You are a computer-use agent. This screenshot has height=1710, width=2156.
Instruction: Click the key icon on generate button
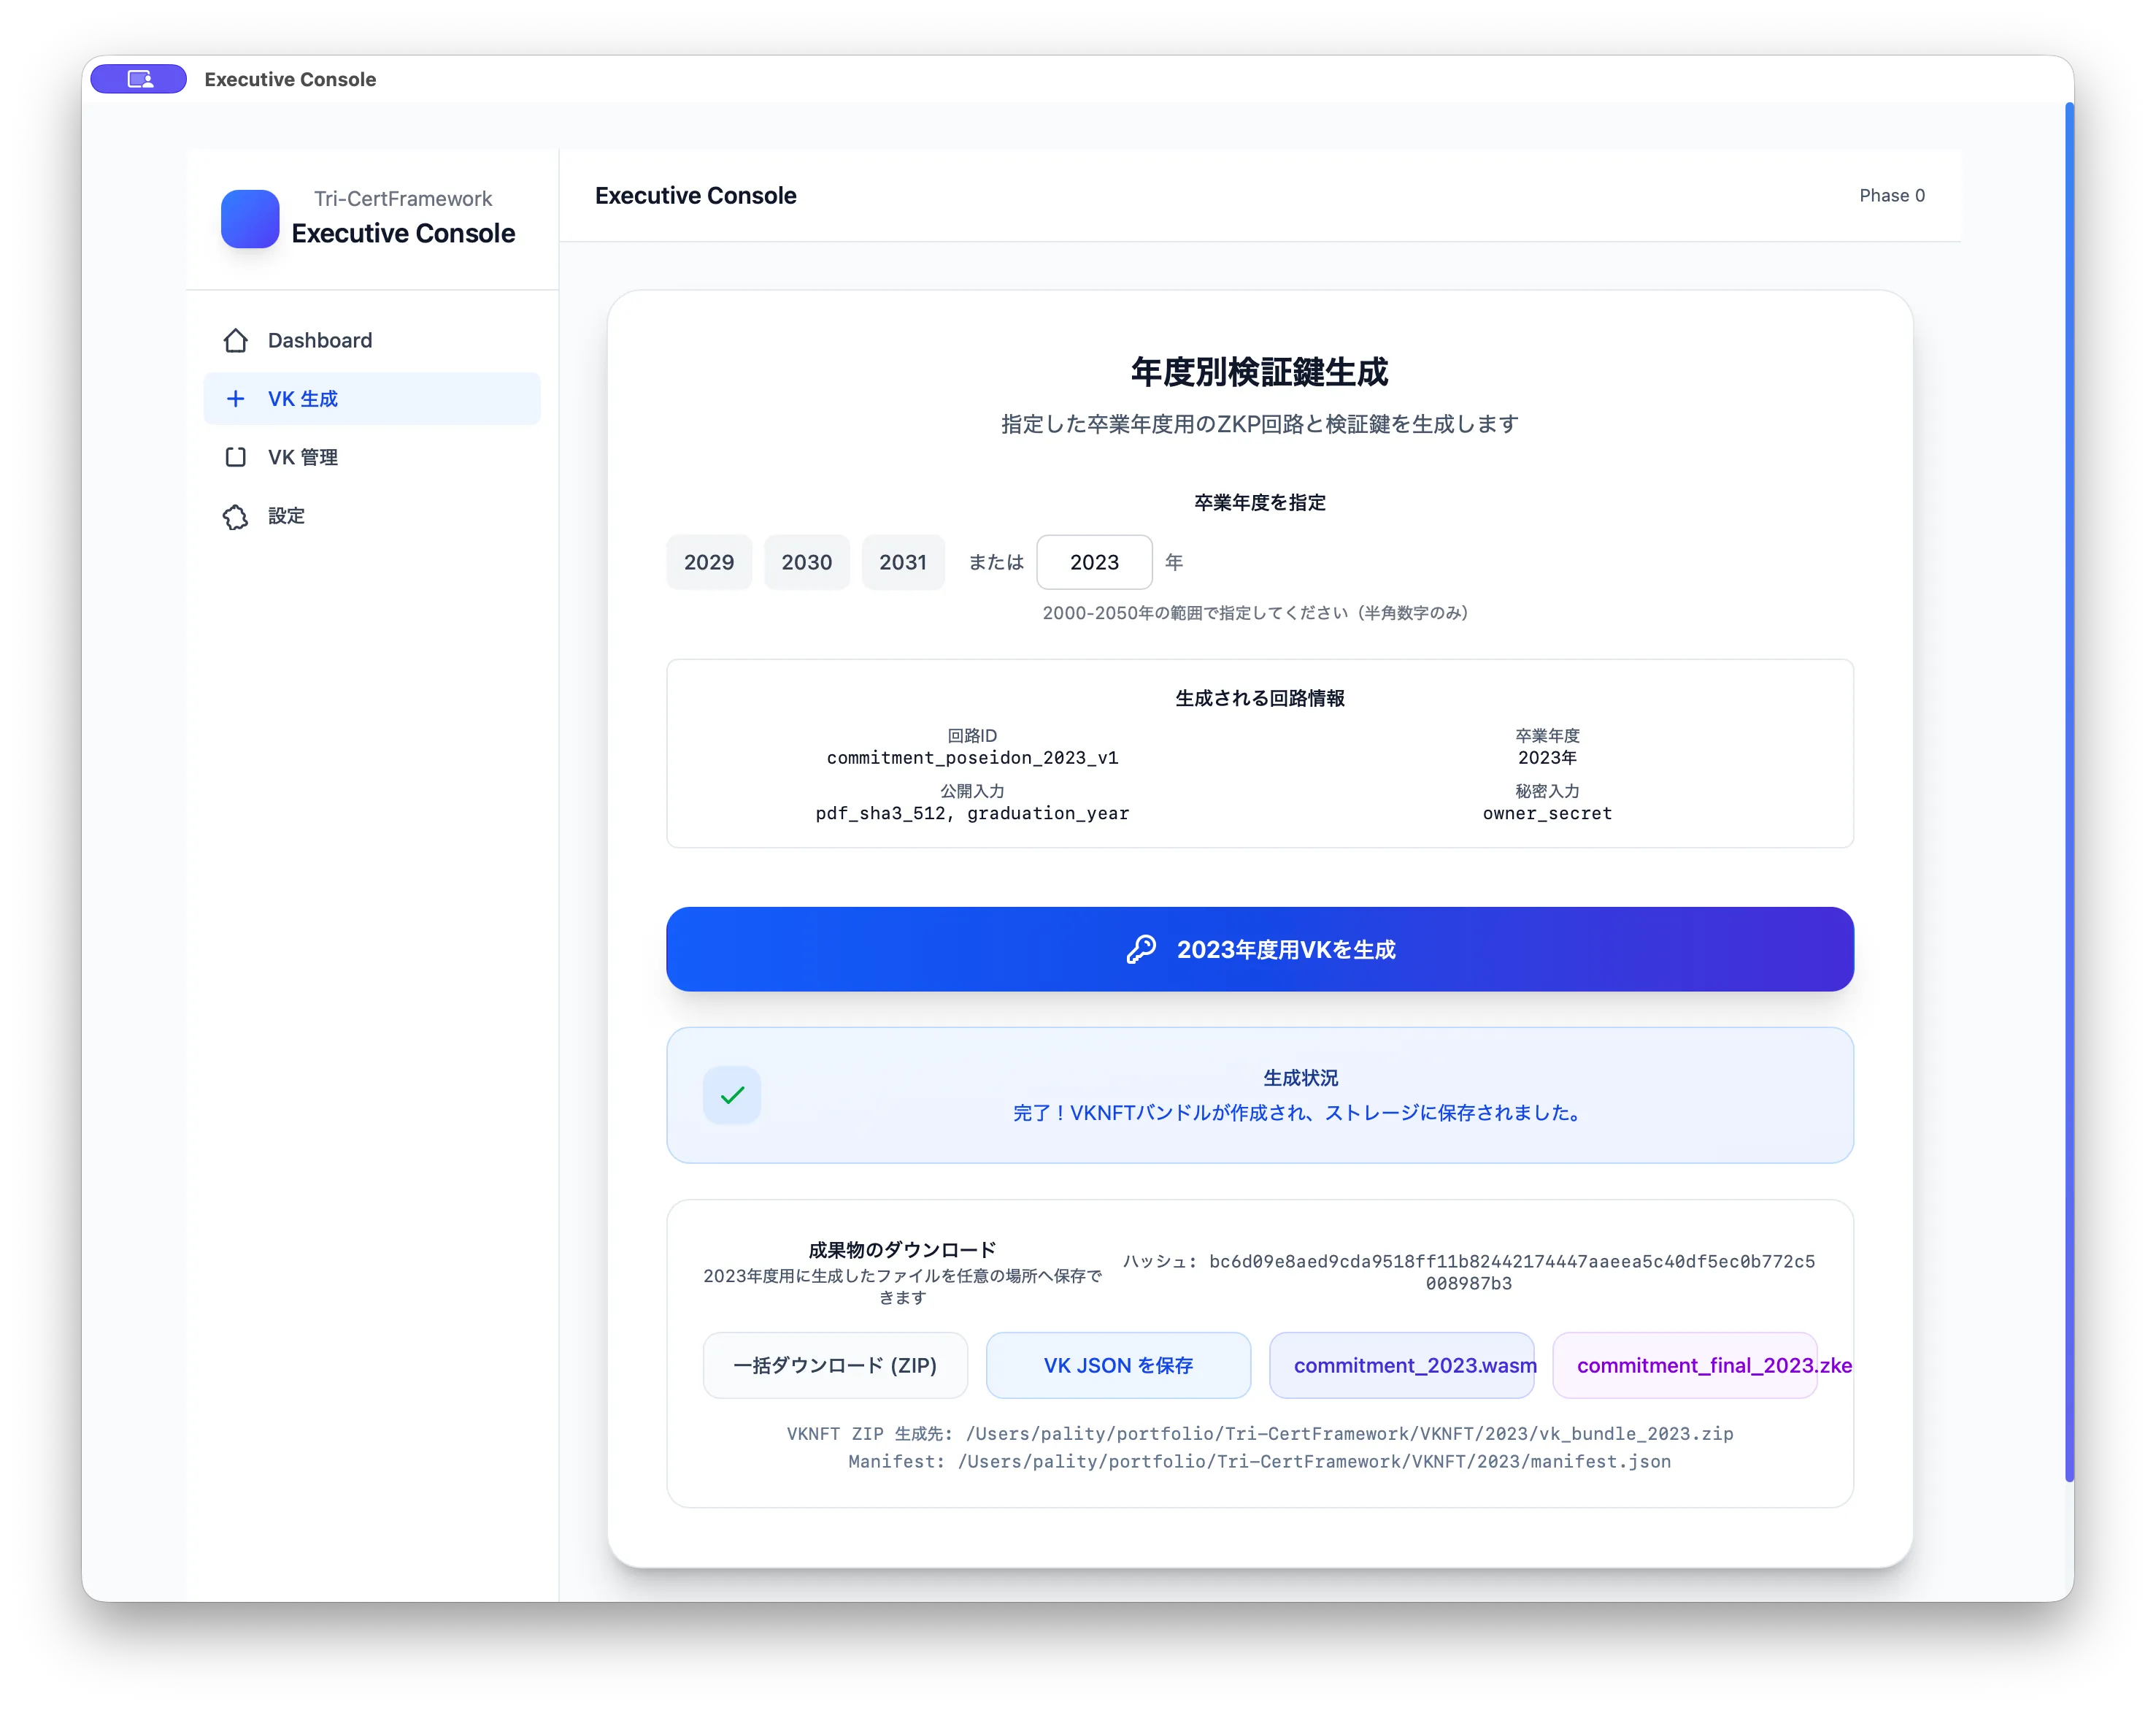pyautogui.click(x=1141, y=950)
